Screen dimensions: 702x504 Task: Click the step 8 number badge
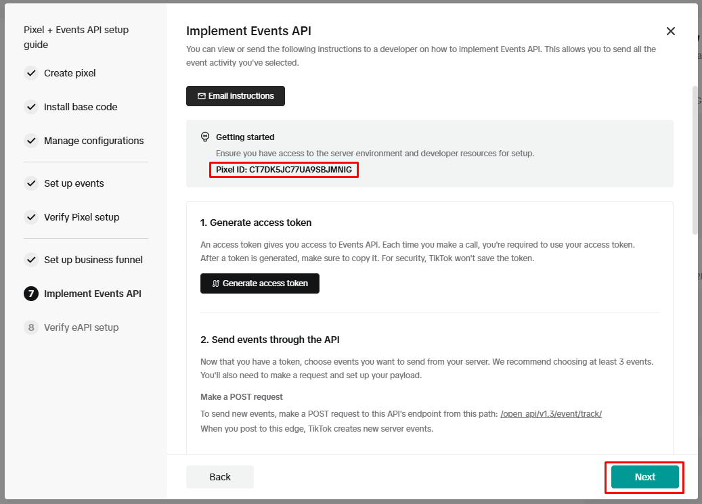tap(31, 327)
